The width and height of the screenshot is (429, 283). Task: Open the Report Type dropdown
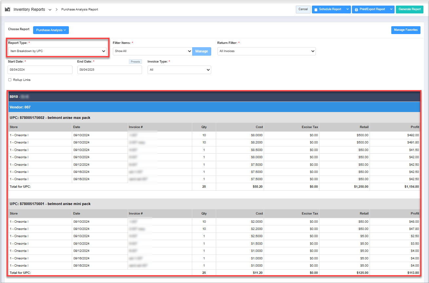pos(57,51)
